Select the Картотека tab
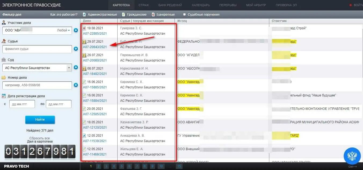The height and width of the screenshot is (170, 363). click(x=121, y=5)
